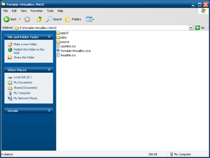
Task: Expand the Details panel
Action: (x=49, y=111)
